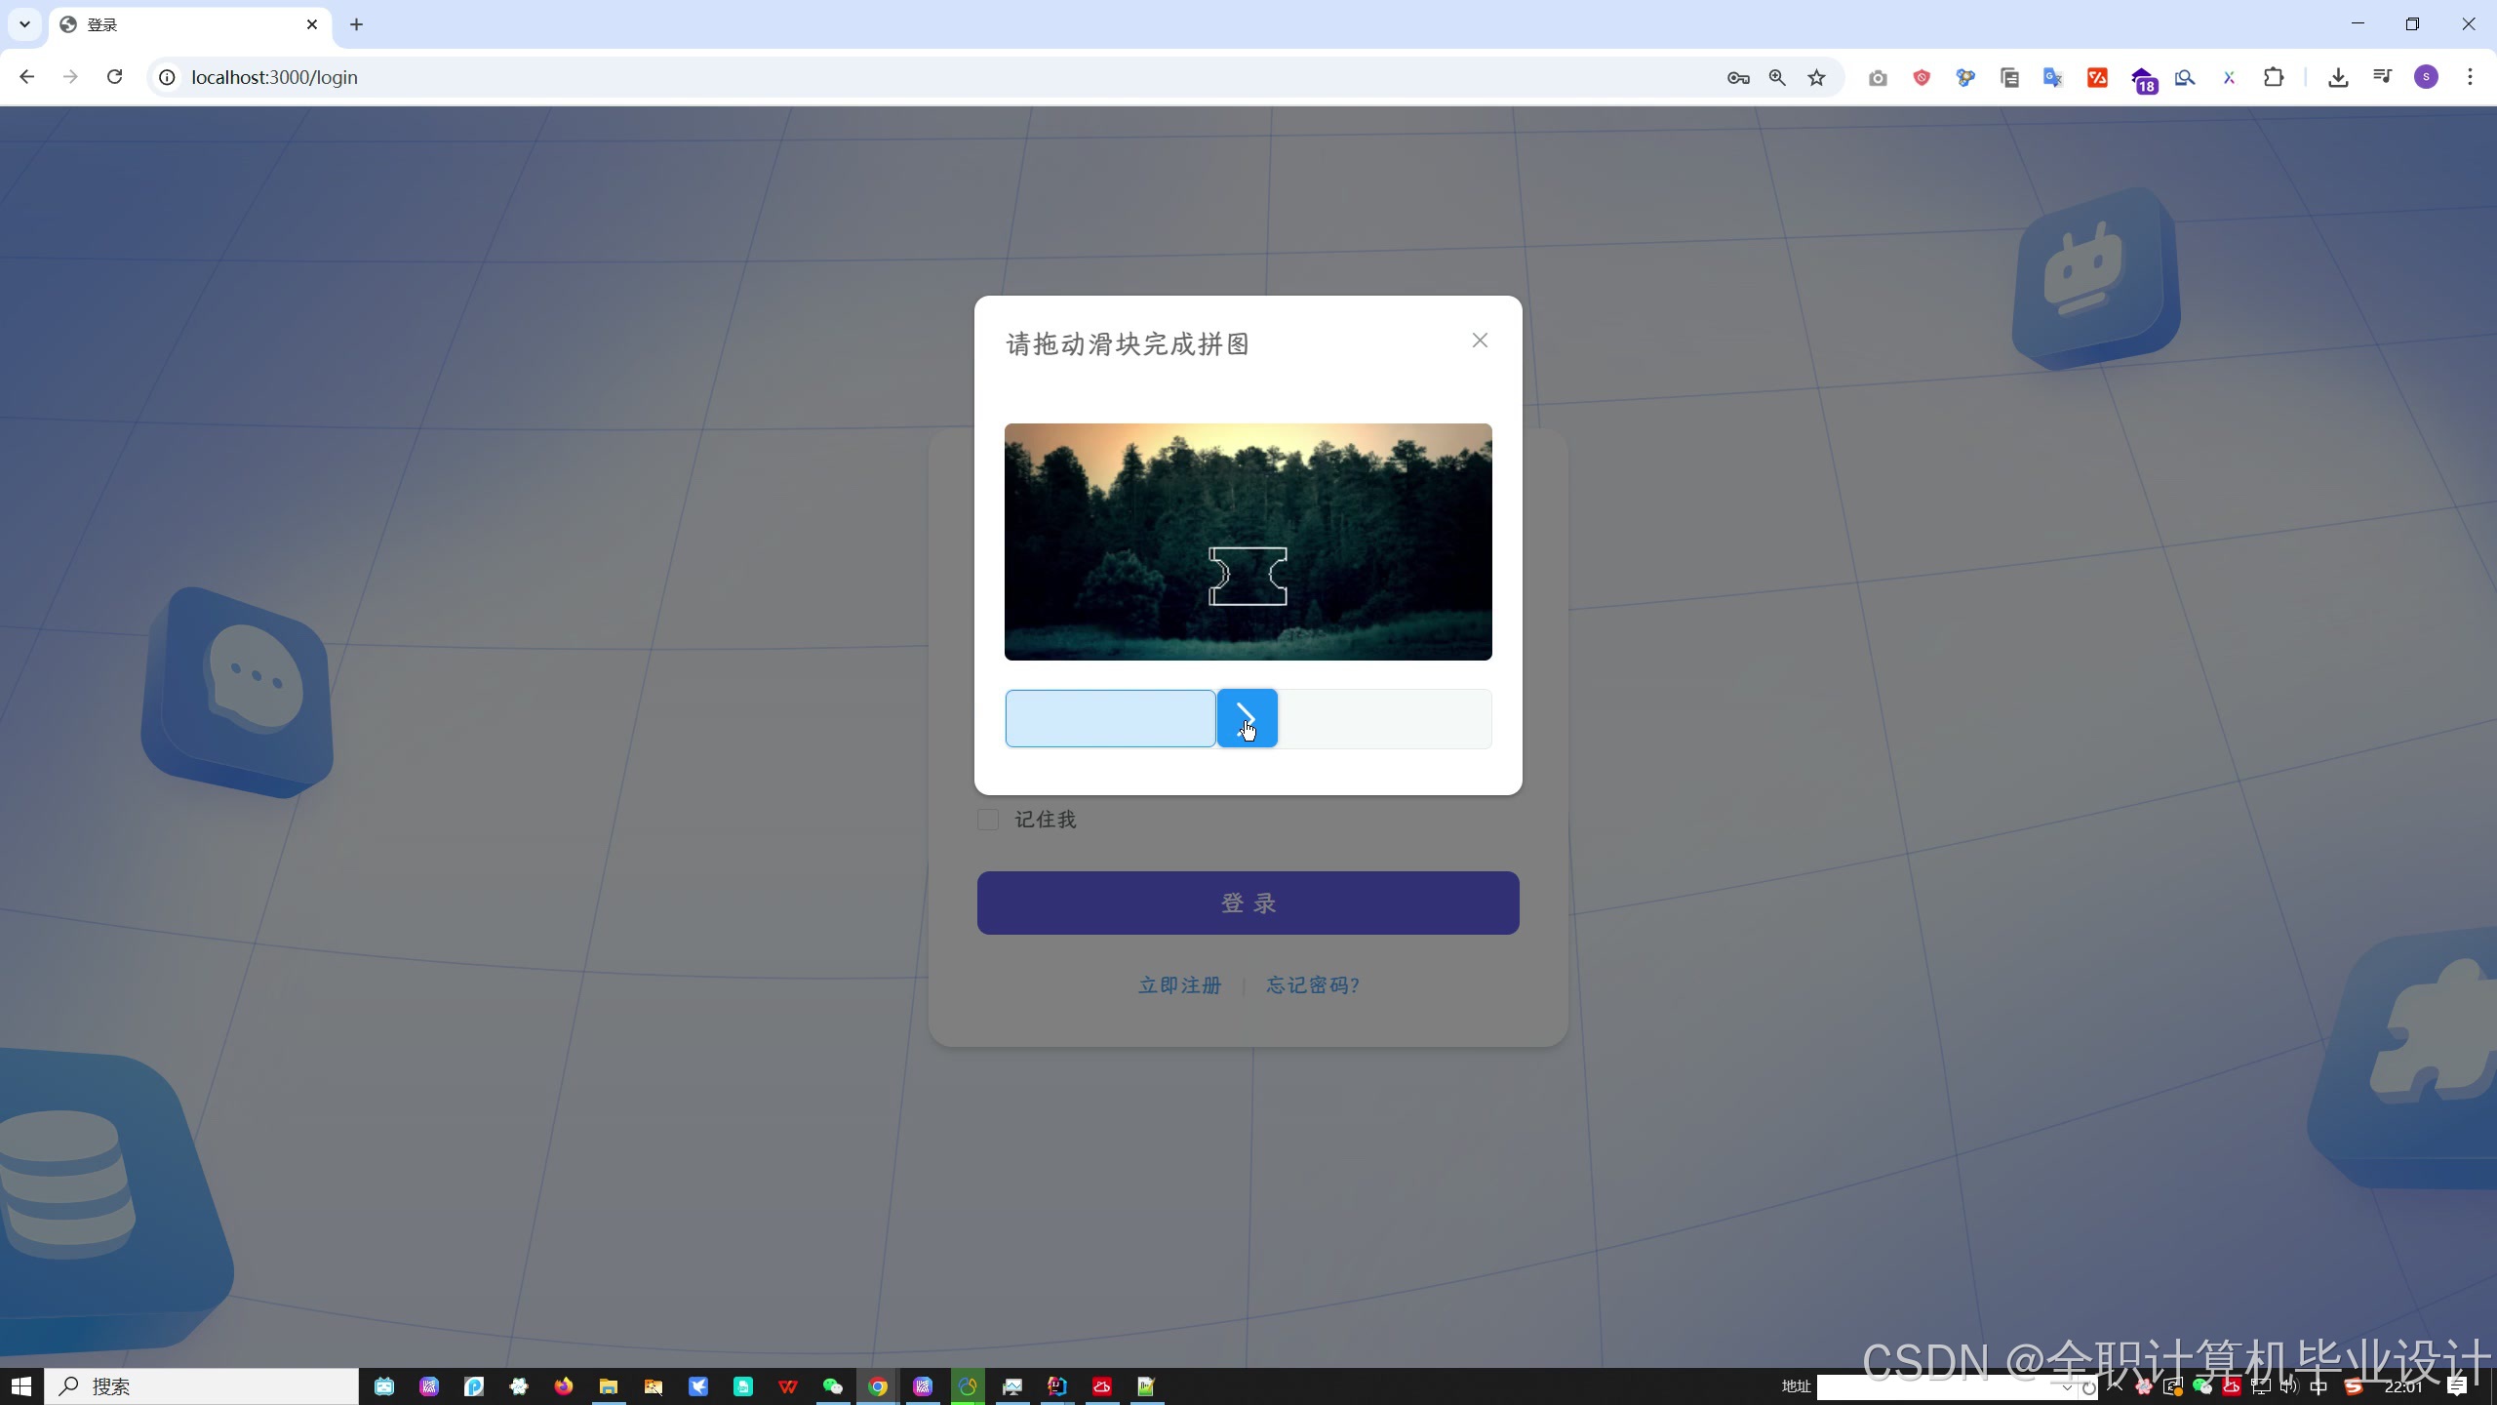Click the blue slider arrow handle
The height and width of the screenshot is (1405, 2497).
(1247, 719)
